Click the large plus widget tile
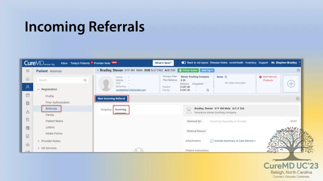The height and width of the screenshot is (181, 323). 291,84
